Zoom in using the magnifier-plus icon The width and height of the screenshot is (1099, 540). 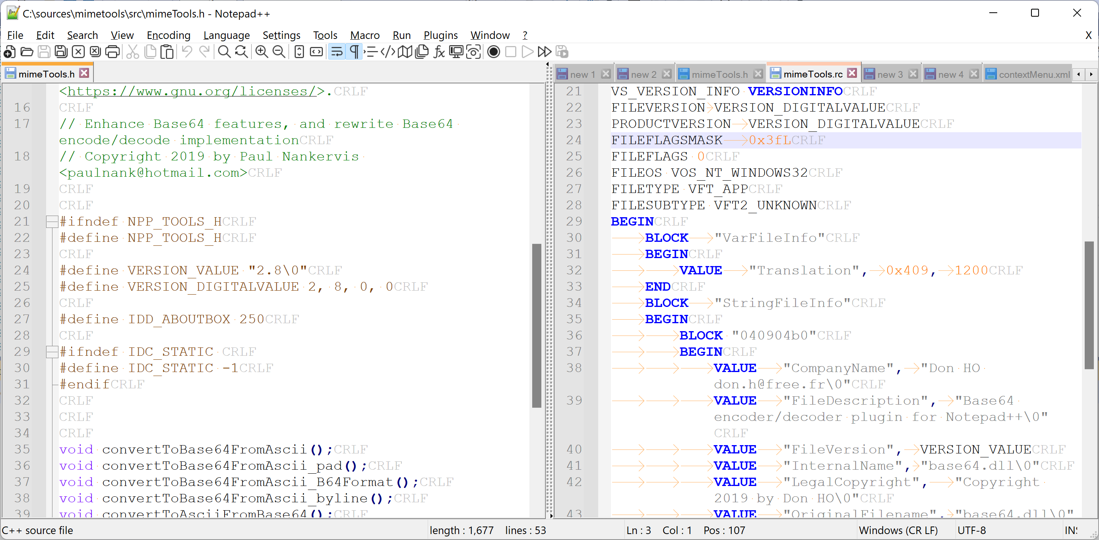point(262,52)
